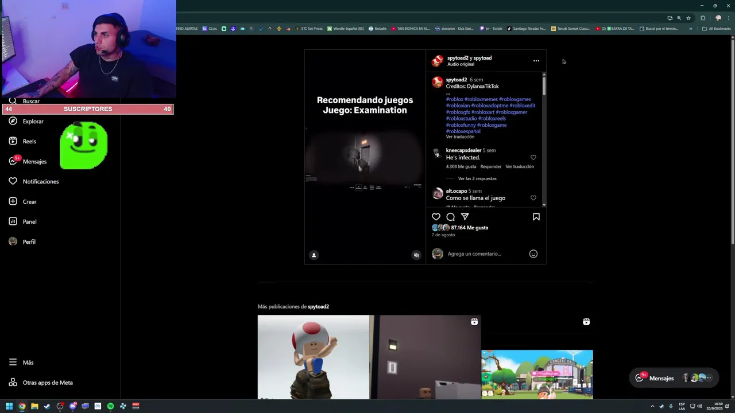Reply to kneecapsdealer's comment
735x413 pixels.
490,166
